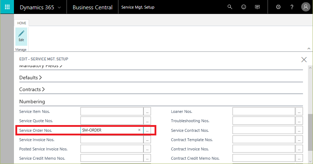Click the search magnifier icon
This screenshot has width=313, height=164.
point(230,7)
